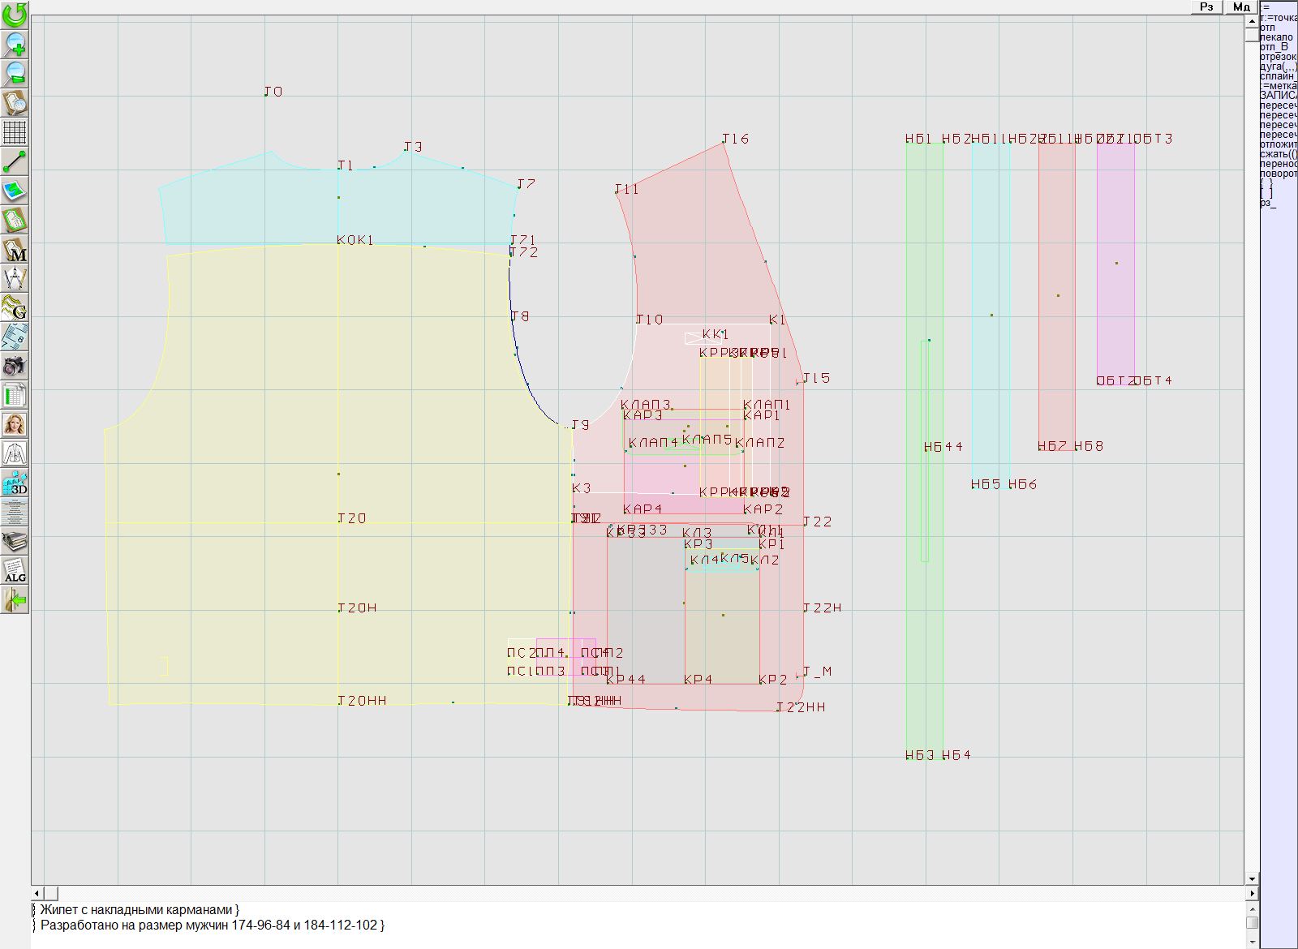Click the door exit icon with green arrow
The image size is (1298, 949).
(15, 600)
